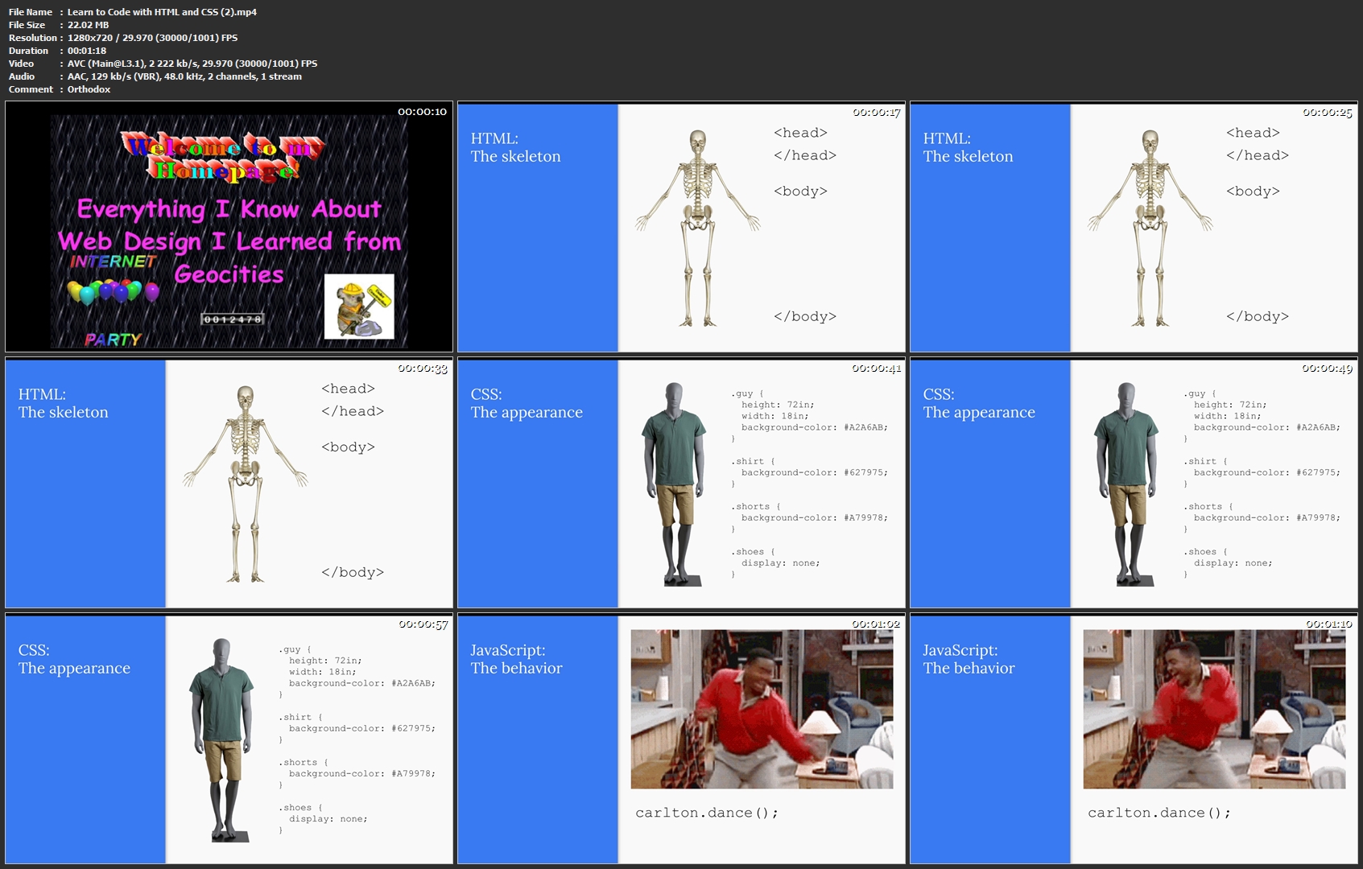Click 'display: none;' in the 00:00:57 frame
Screen dimensions: 1363x869
click(x=328, y=819)
